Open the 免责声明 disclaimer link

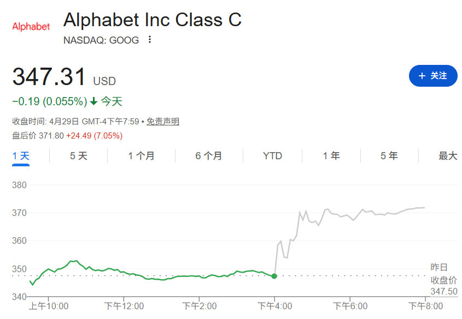tap(163, 122)
